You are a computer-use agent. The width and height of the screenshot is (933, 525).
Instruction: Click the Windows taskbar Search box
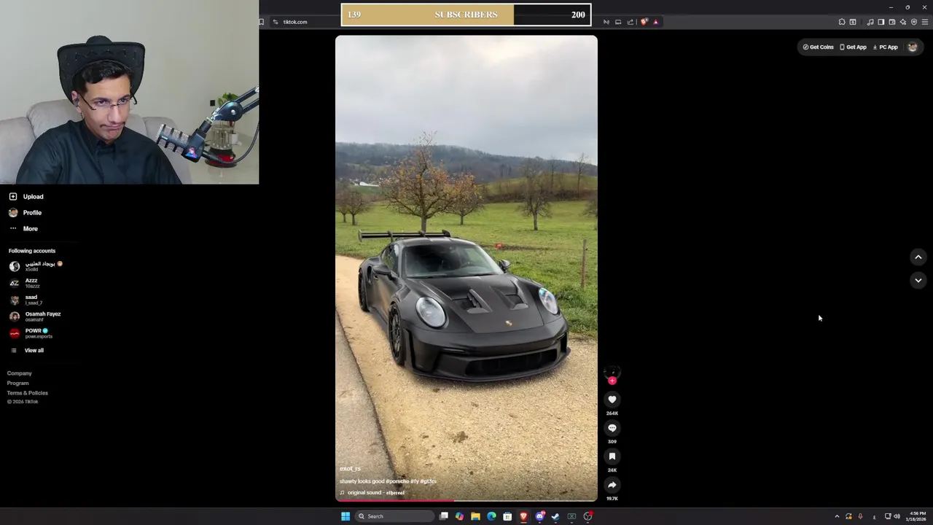tap(394, 516)
